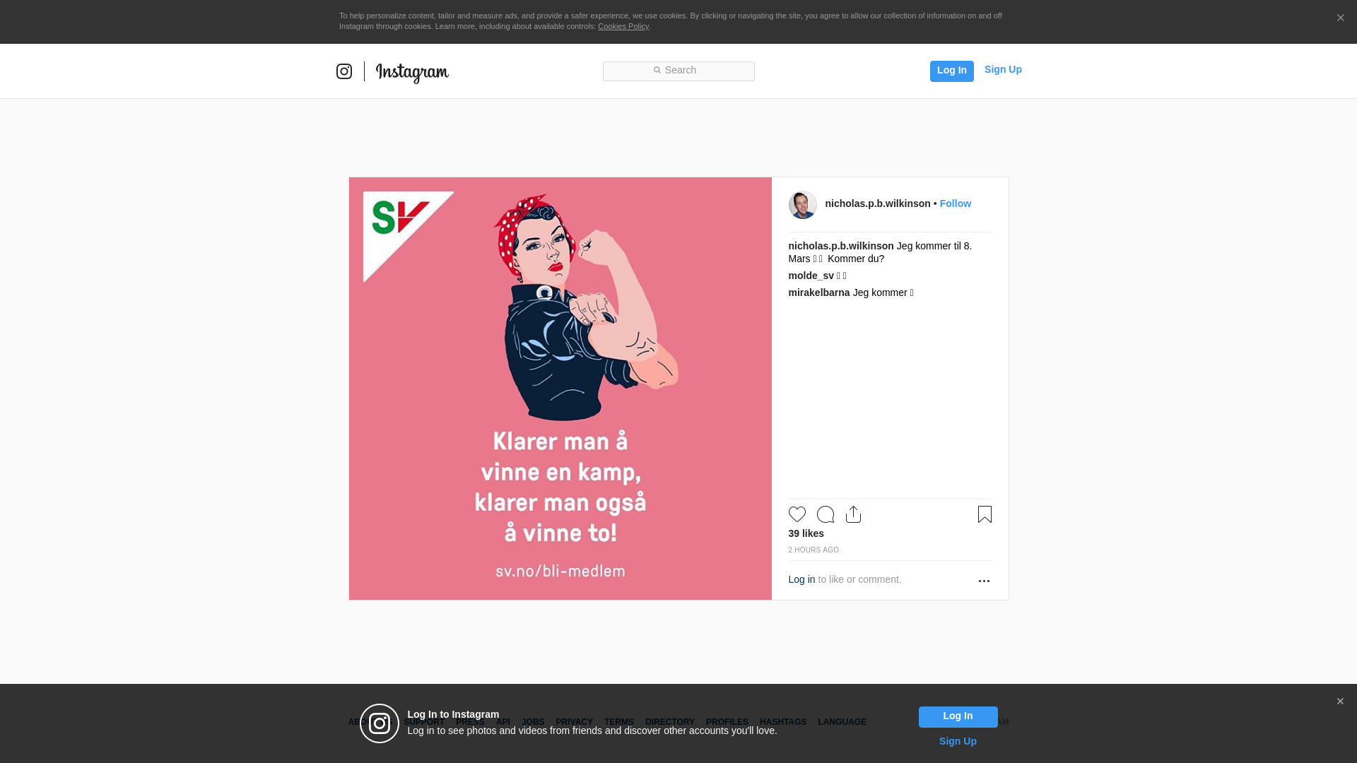This screenshot has width=1357, height=763.
Task: Click the Instagram icon in bottom banner
Action: [380, 723]
